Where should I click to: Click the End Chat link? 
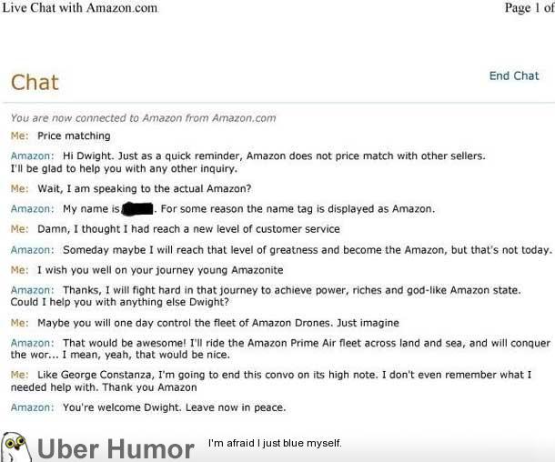[x=514, y=76]
